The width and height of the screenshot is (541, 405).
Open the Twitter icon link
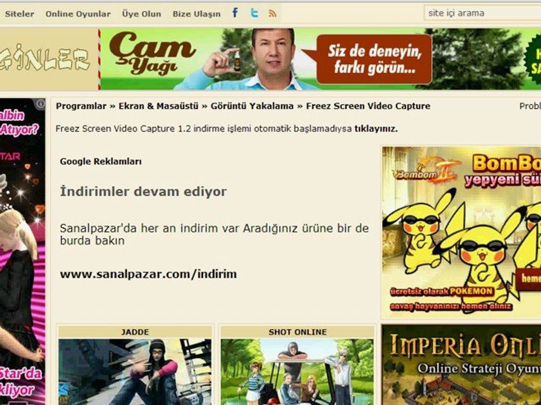254,13
